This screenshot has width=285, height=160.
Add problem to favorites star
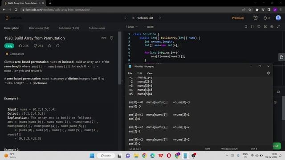tap(49, 46)
